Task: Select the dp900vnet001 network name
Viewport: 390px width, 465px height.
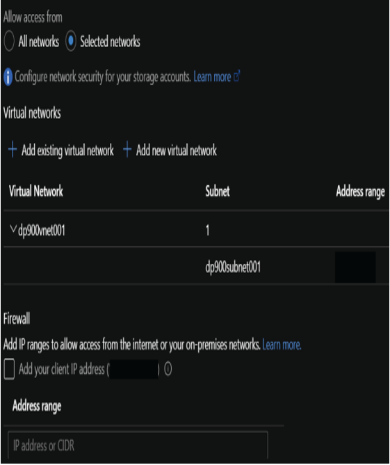Action: coord(42,230)
